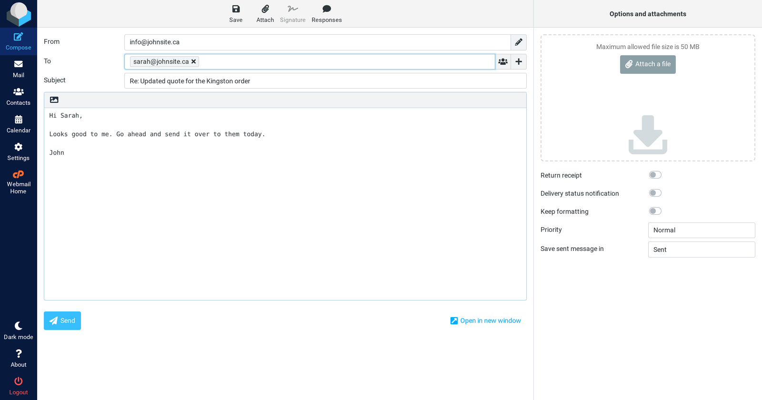The height and width of the screenshot is (400, 762).
Task: Toggle Keep formatting switch
Action: point(655,211)
